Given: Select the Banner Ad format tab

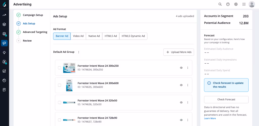Looking at the screenshot, I should (62, 36).
